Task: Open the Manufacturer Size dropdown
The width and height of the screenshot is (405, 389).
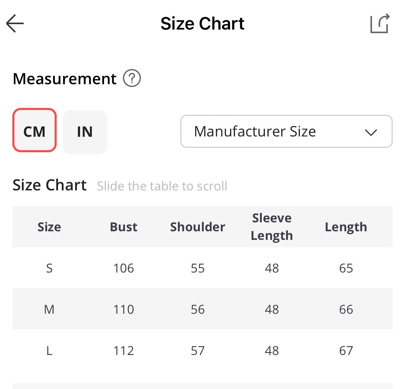Action: (x=286, y=131)
